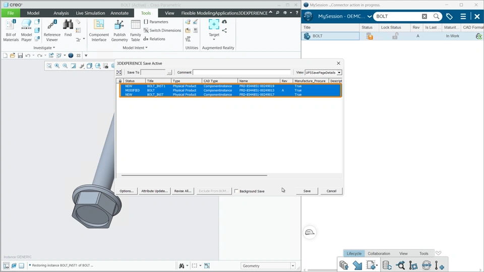Open the UPSSavePageDetails view dropdown
This screenshot has height=272, width=484.
tap(339, 73)
